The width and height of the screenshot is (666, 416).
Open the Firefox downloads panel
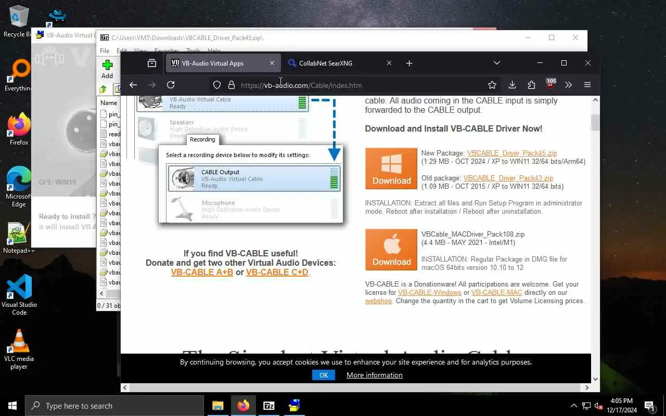tap(512, 85)
